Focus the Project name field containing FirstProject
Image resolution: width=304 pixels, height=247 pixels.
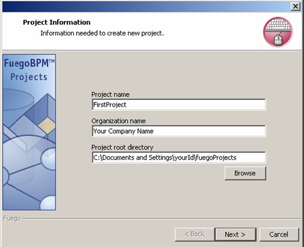click(x=179, y=105)
